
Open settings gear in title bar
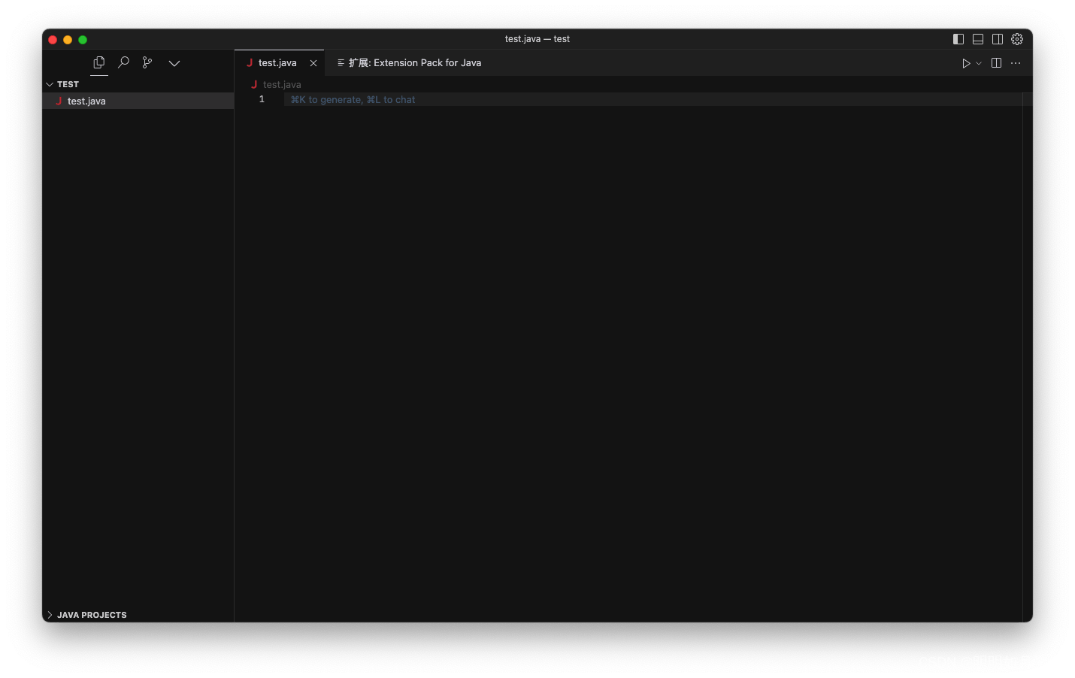tap(1017, 39)
